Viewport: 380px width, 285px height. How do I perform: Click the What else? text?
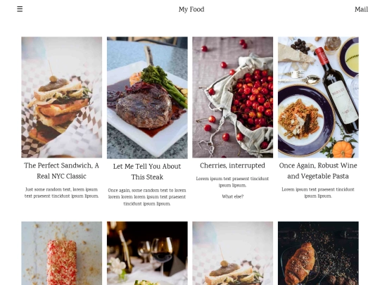[233, 196]
